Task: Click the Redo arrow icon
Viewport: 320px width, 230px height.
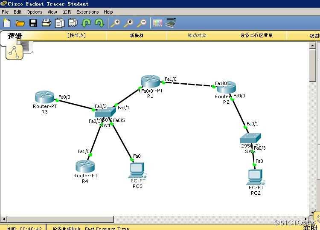Action: (99, 23)
